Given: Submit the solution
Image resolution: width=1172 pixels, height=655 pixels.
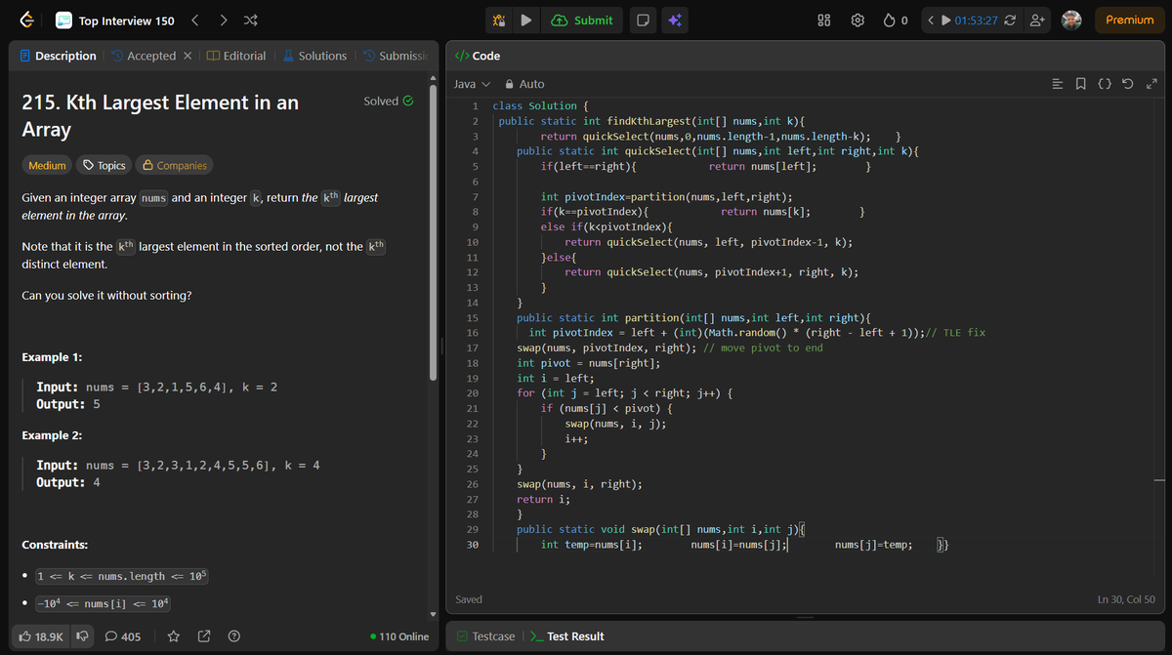Looking at the screenshot, I should [x=583, y=20].
